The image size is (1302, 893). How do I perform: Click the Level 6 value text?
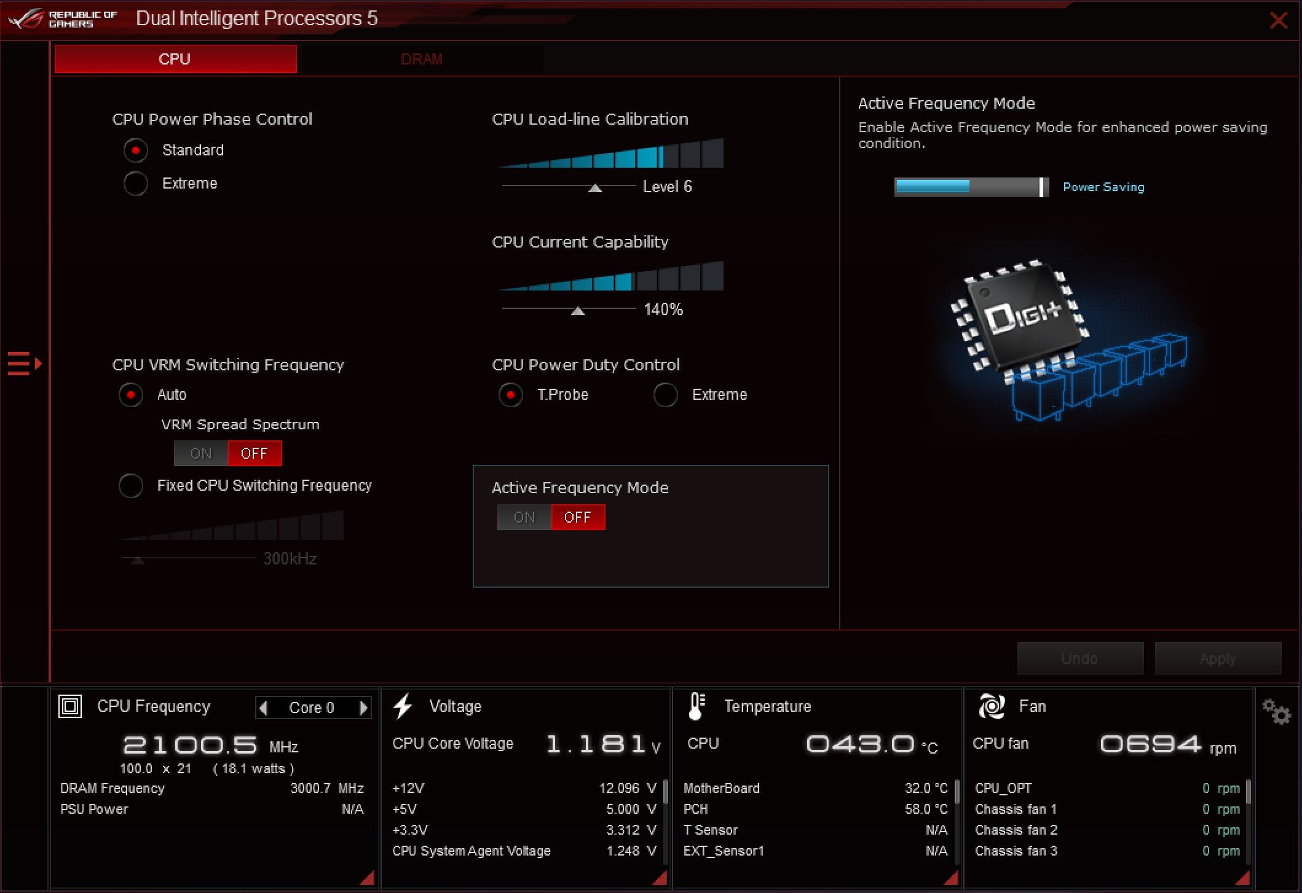click(x=667, y=187)
